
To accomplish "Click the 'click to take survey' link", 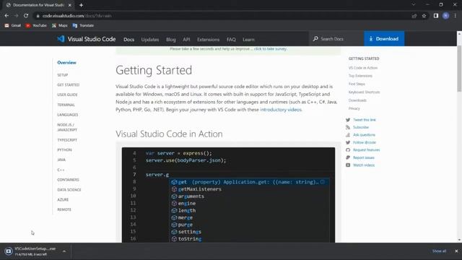I will point(270,49).
